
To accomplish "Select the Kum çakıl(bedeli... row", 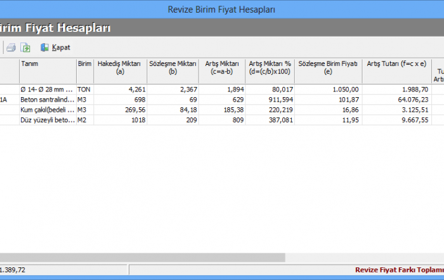I will coord(47,110).
